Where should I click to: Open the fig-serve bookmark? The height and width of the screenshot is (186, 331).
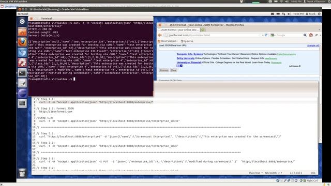(x=187, y=41)
